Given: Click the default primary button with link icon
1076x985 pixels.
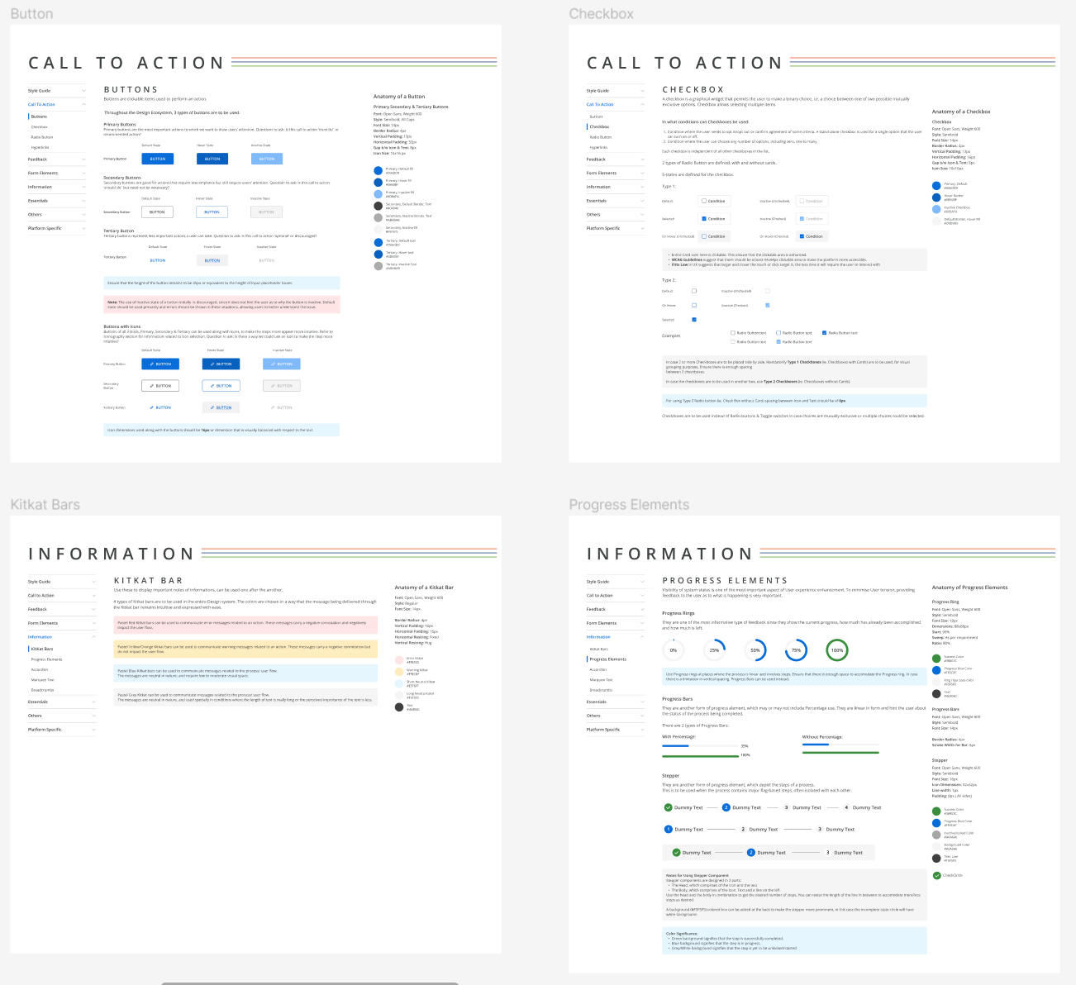Looking at the screenshot, I should coord(160,364).
